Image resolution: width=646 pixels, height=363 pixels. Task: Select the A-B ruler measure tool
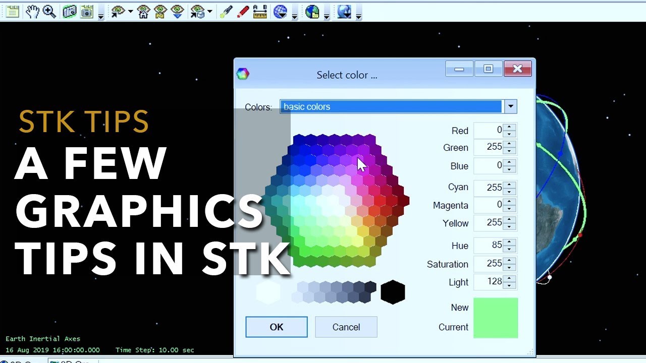point(260,11)
